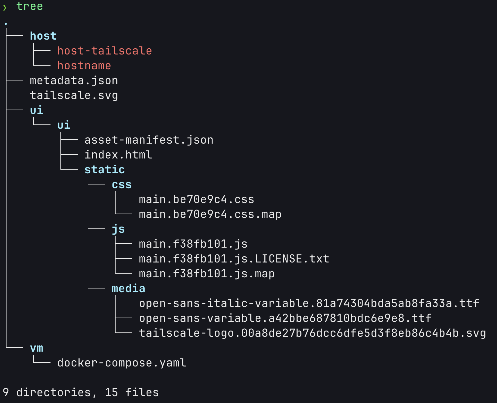Select the open-sans-italic-variable ttf font file
The width and height of the screenshot is (497, 403).
[x=309, y=303]
